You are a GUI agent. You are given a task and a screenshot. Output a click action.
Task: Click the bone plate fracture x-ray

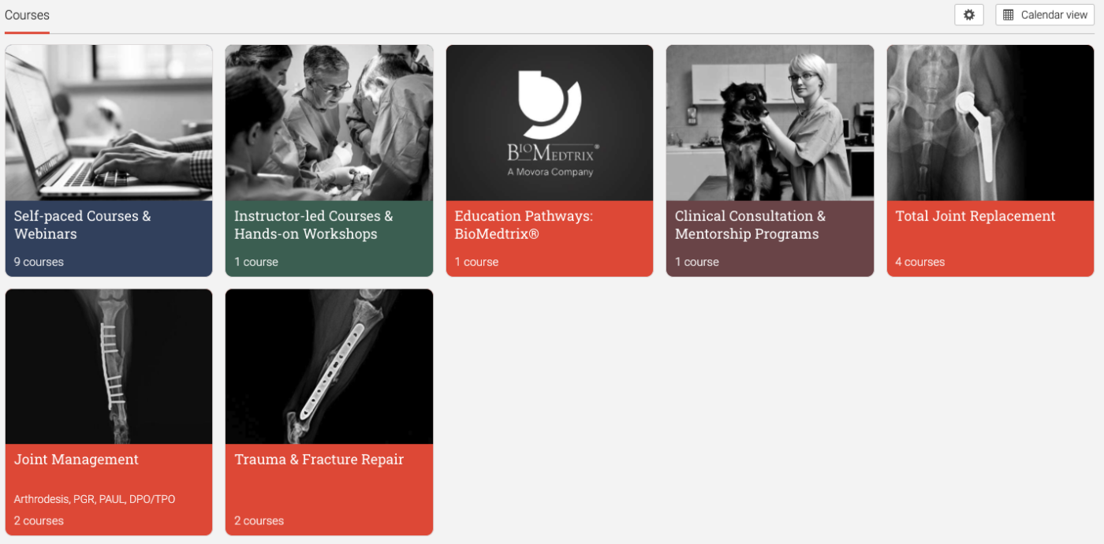tap(329, 367)
